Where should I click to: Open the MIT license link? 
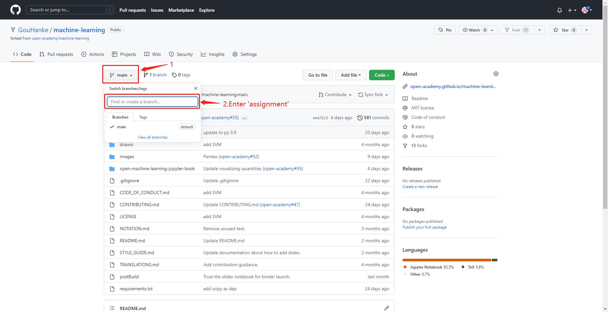click(423, 108)
